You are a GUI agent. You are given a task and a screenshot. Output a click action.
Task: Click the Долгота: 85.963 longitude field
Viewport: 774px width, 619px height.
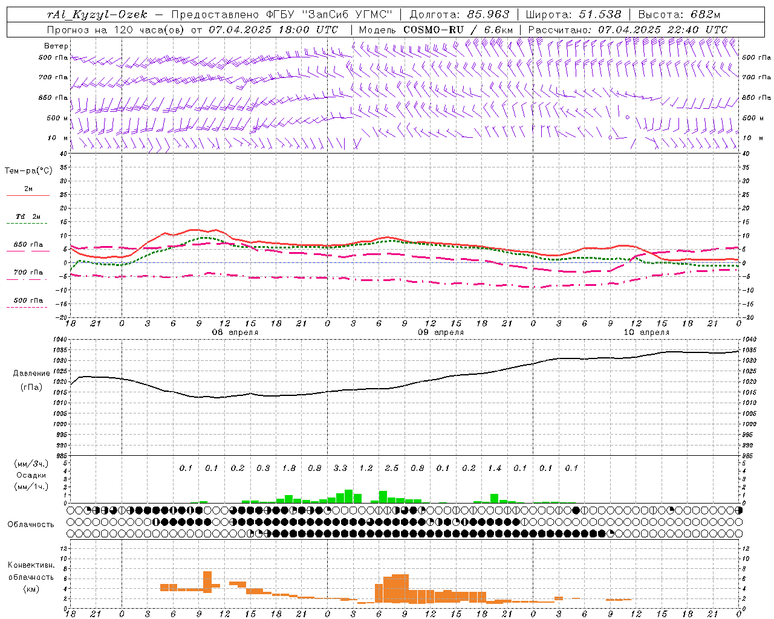(x=460, y=15)
